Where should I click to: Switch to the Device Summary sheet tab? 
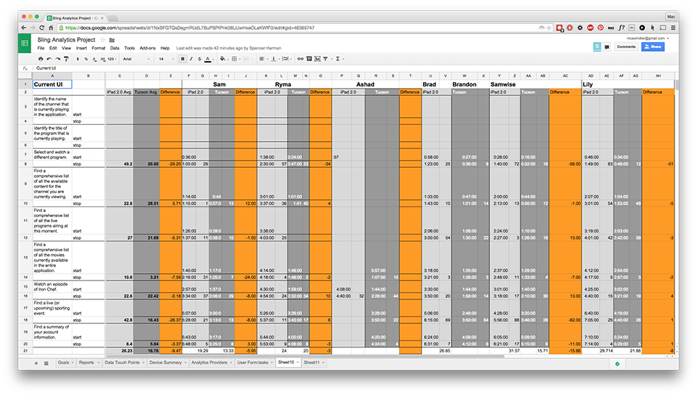coord(164,362)
